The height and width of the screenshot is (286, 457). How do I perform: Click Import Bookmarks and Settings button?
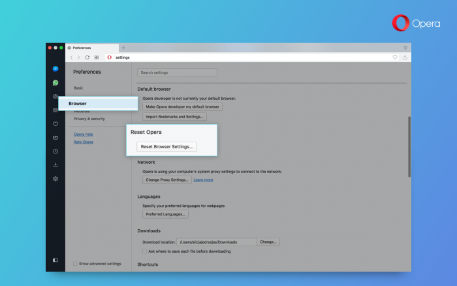pos(174,117)
